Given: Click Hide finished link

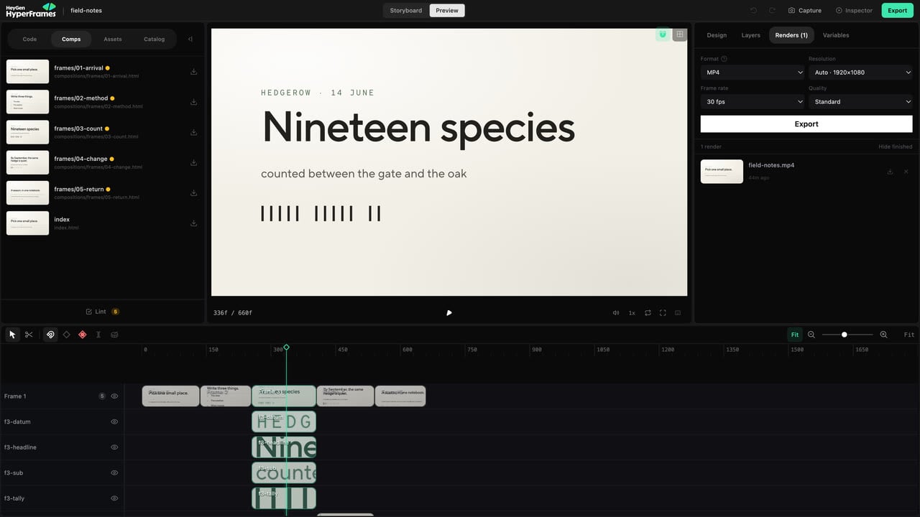Looking at the screenshot, I should 896,146.
